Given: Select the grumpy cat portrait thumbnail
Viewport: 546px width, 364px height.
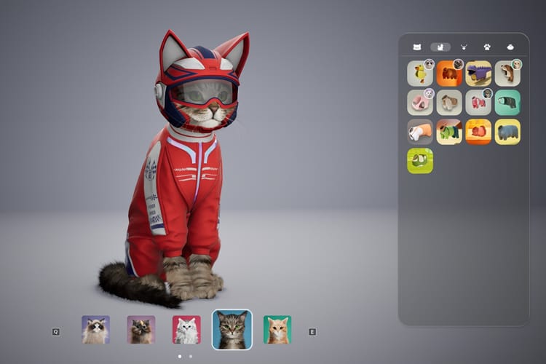Looking at the screenshot, I should (x=96, y=330).
